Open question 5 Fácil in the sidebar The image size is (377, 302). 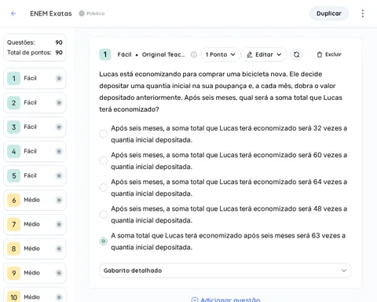(35, 175)
